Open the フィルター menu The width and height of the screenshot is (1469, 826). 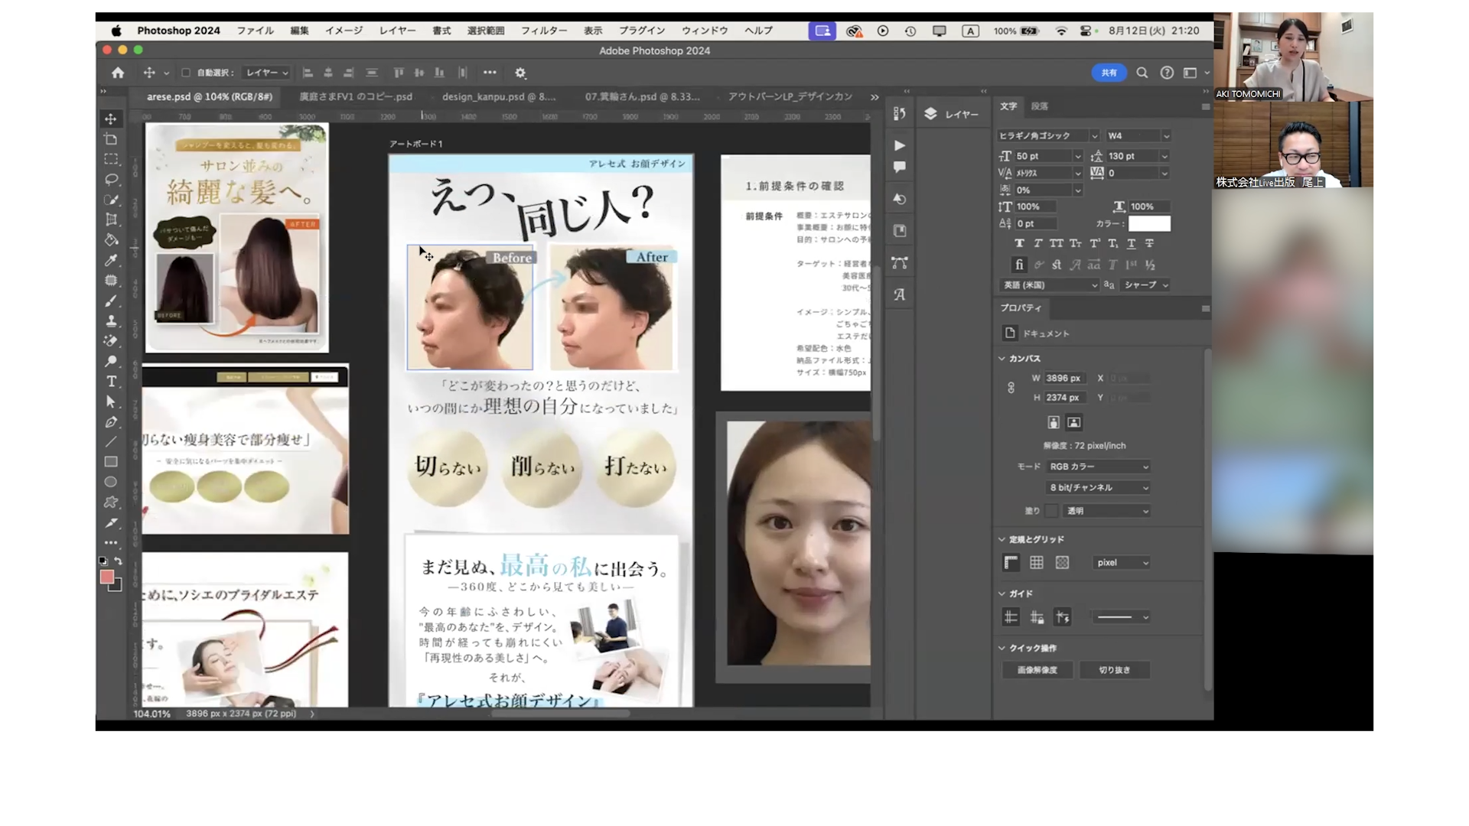click(x=544, y=31)
